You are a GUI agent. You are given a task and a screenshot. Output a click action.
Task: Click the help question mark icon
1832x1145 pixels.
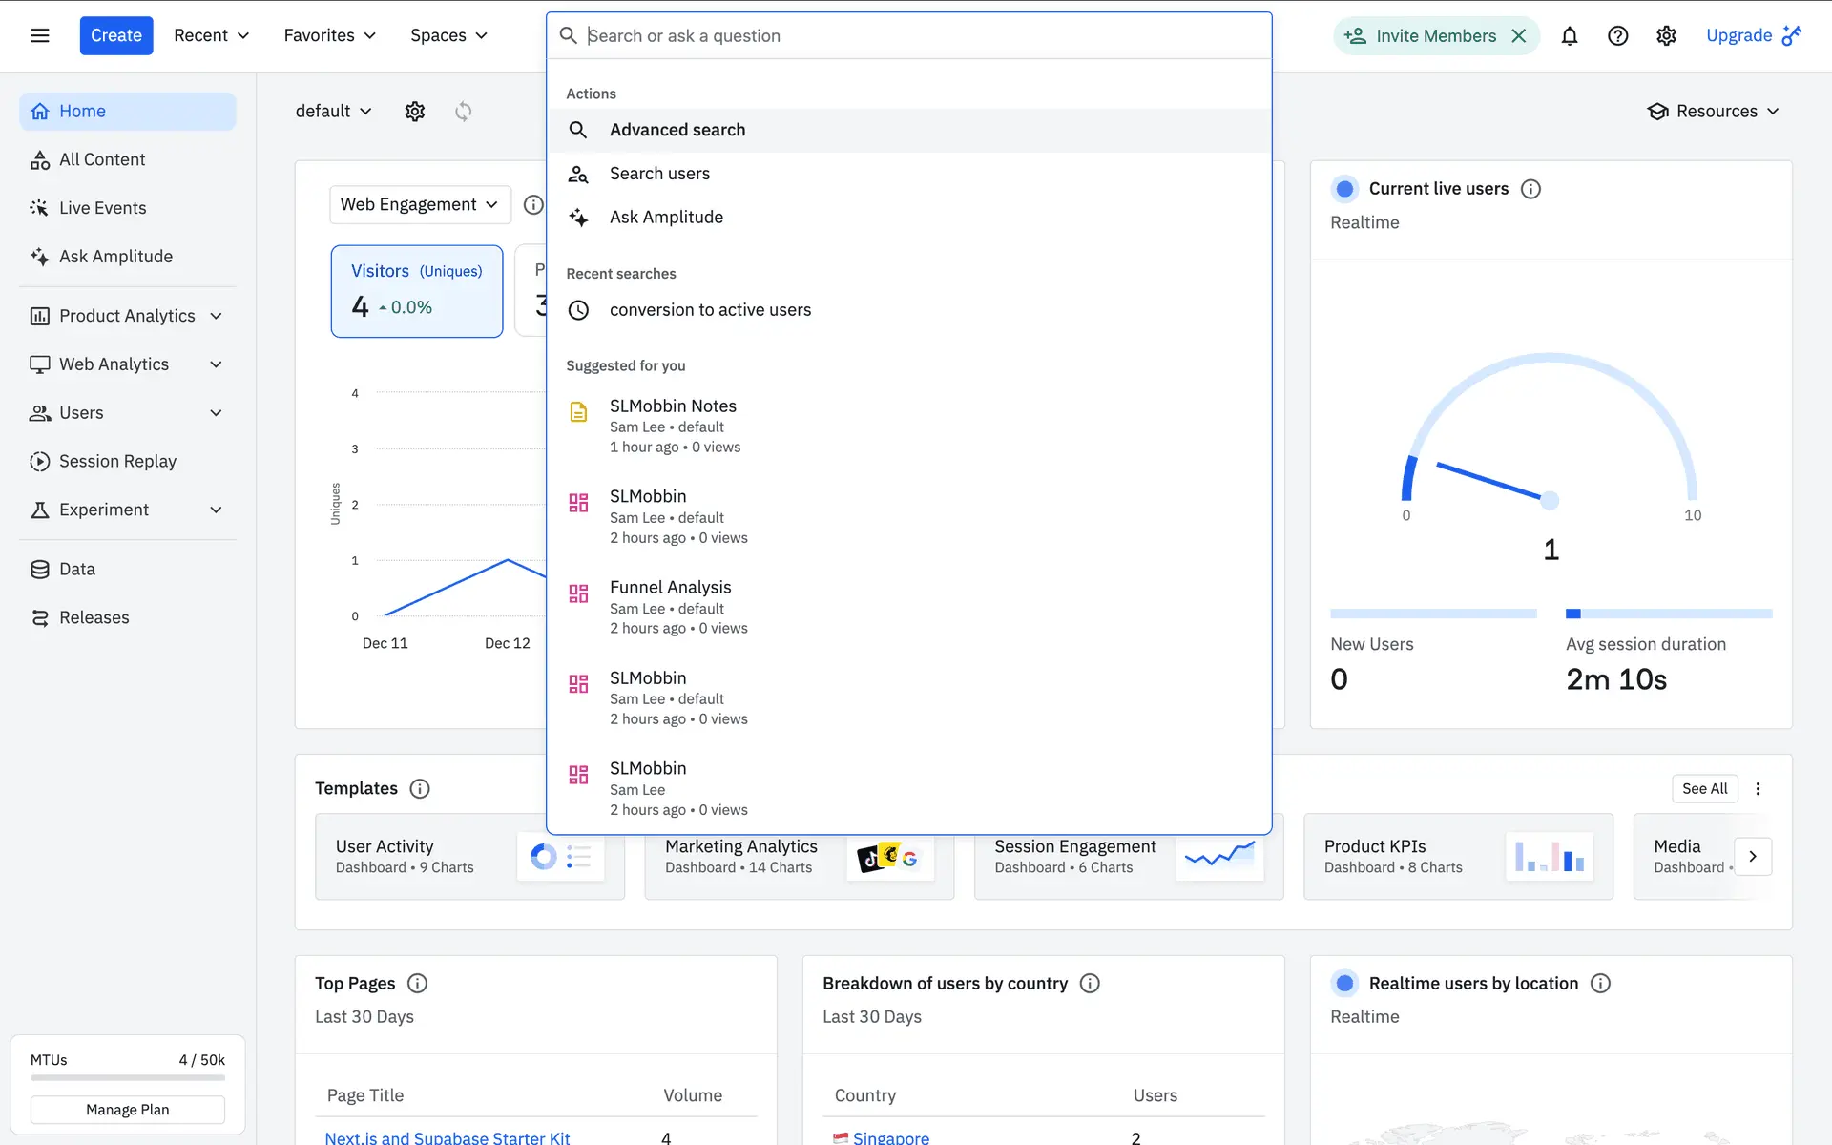tap(1617, 36)
